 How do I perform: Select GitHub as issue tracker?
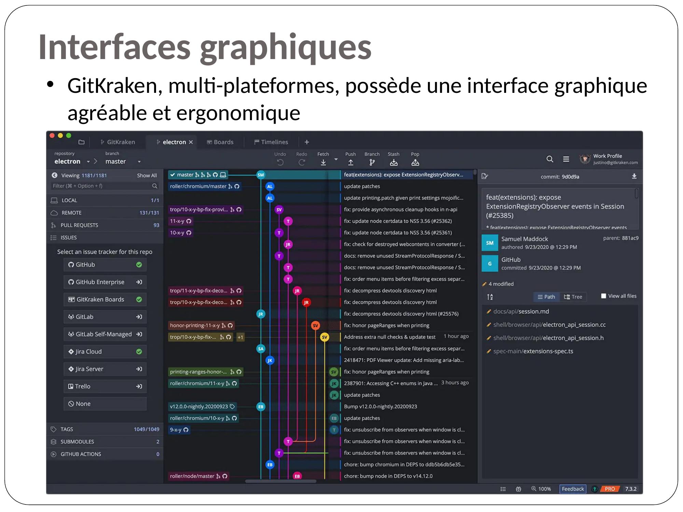pyautogui.click(x=105, y=265)
